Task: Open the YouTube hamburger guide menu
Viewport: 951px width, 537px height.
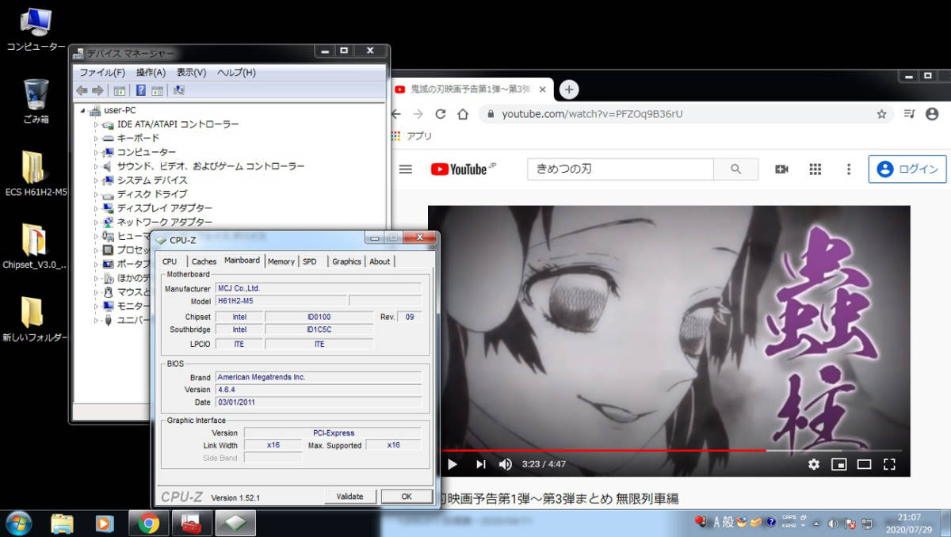Action: tap(406, 169)
